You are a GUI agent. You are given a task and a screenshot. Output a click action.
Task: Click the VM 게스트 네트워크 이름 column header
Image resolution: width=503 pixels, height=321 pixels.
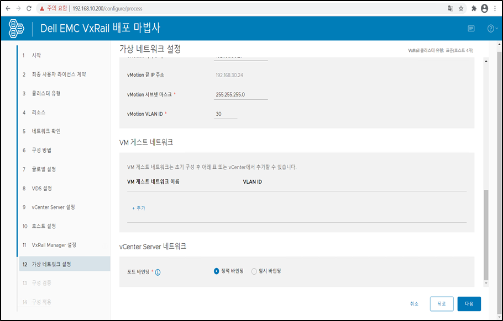pyautogui.click(x=153, y=182)
